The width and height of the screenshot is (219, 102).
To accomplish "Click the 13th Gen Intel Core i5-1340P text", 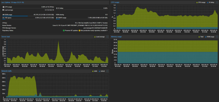I will pos(91,23).
